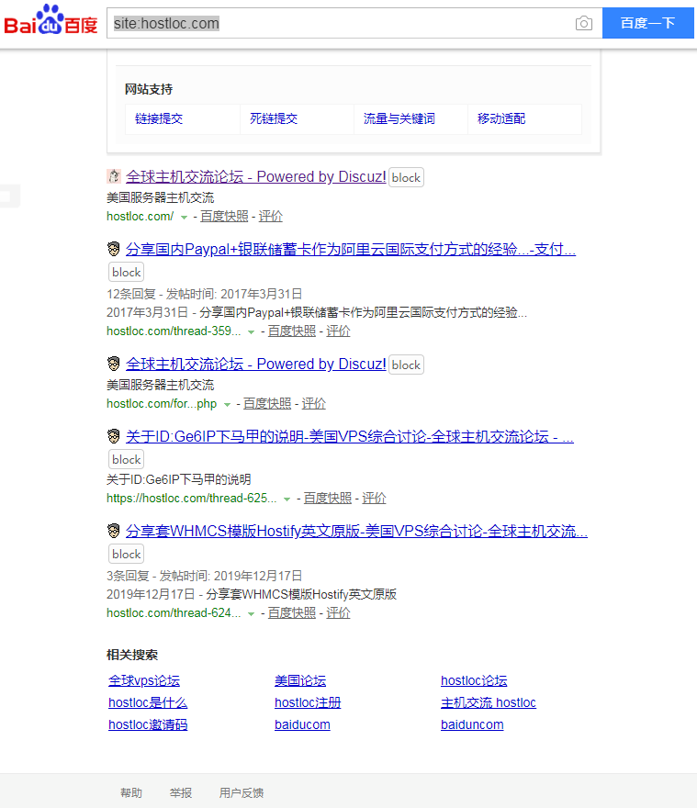The height and width of the screenshot is (808, 697).
Task: Open camera image search icon
Action: [583, 23]
